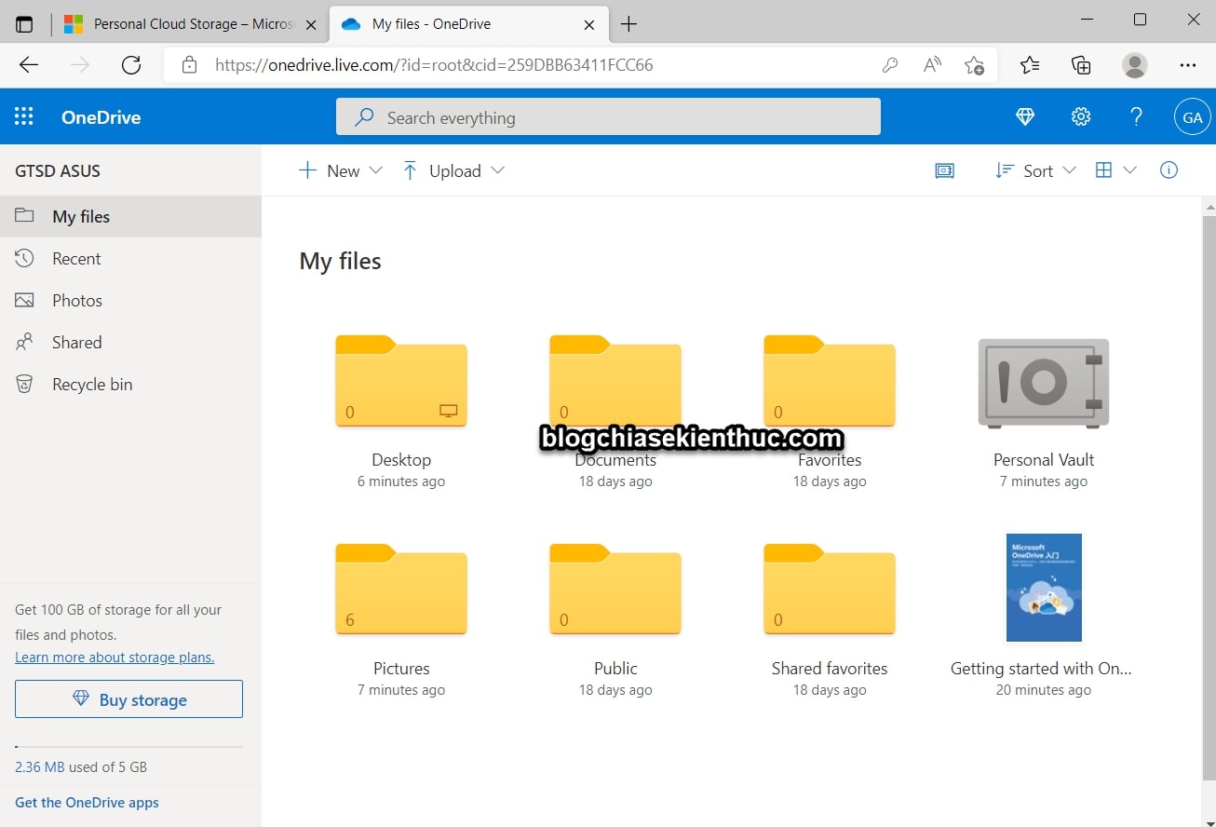Open the GA account avatar

point(1193,117)
